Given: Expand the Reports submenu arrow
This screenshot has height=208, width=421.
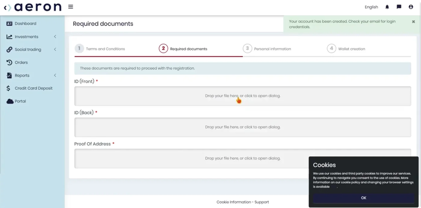Looking at the screenshot, I should 55,75.
